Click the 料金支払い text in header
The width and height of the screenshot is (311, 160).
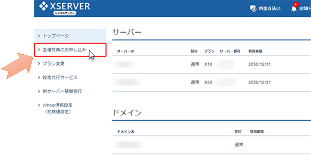click(x=270, y=8)
